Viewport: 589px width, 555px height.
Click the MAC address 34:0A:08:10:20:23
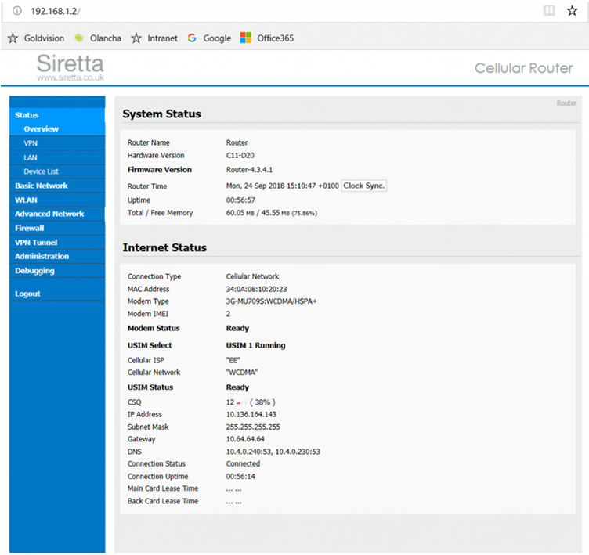256,289
